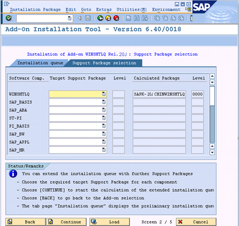
Task: Click the ST-PI component row label
Action: pyautogui.click(x=15, y=118)
